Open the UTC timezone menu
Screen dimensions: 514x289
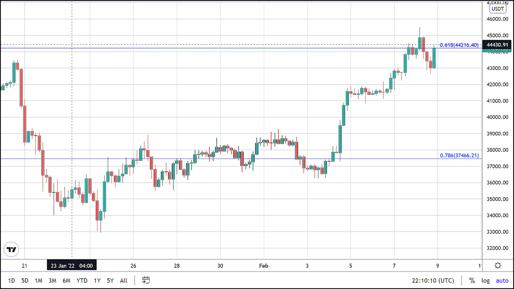point(433,281)
